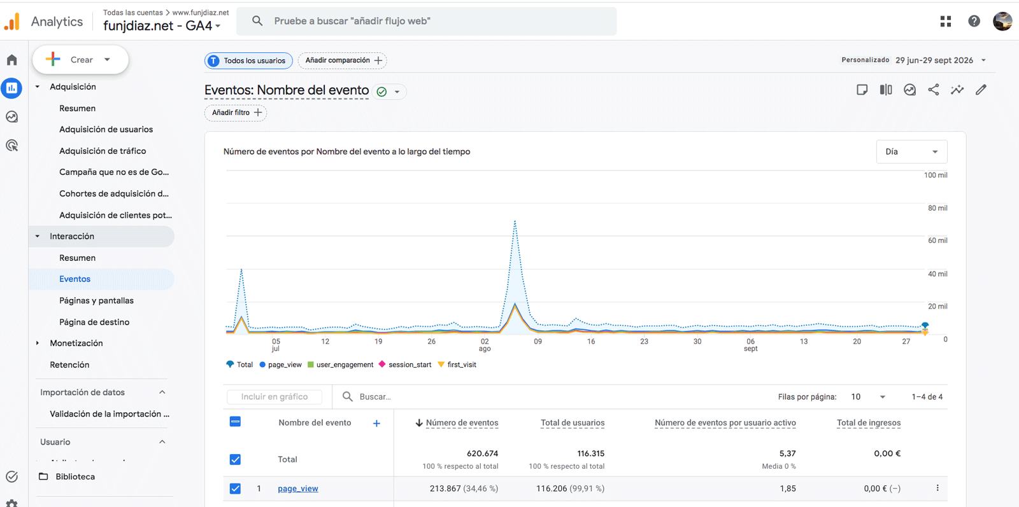Open the Home icon in left rail
The width and height of the screenshot is (1019, 507).
click(12, 60)
